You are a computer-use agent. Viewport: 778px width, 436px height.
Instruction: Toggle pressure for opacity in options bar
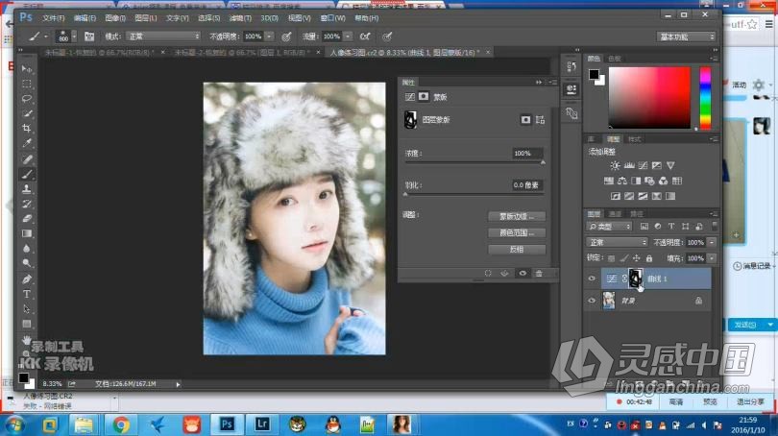pos(286,36)
